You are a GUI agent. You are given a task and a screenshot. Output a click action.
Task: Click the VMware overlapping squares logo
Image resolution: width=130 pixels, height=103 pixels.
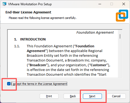122,16
